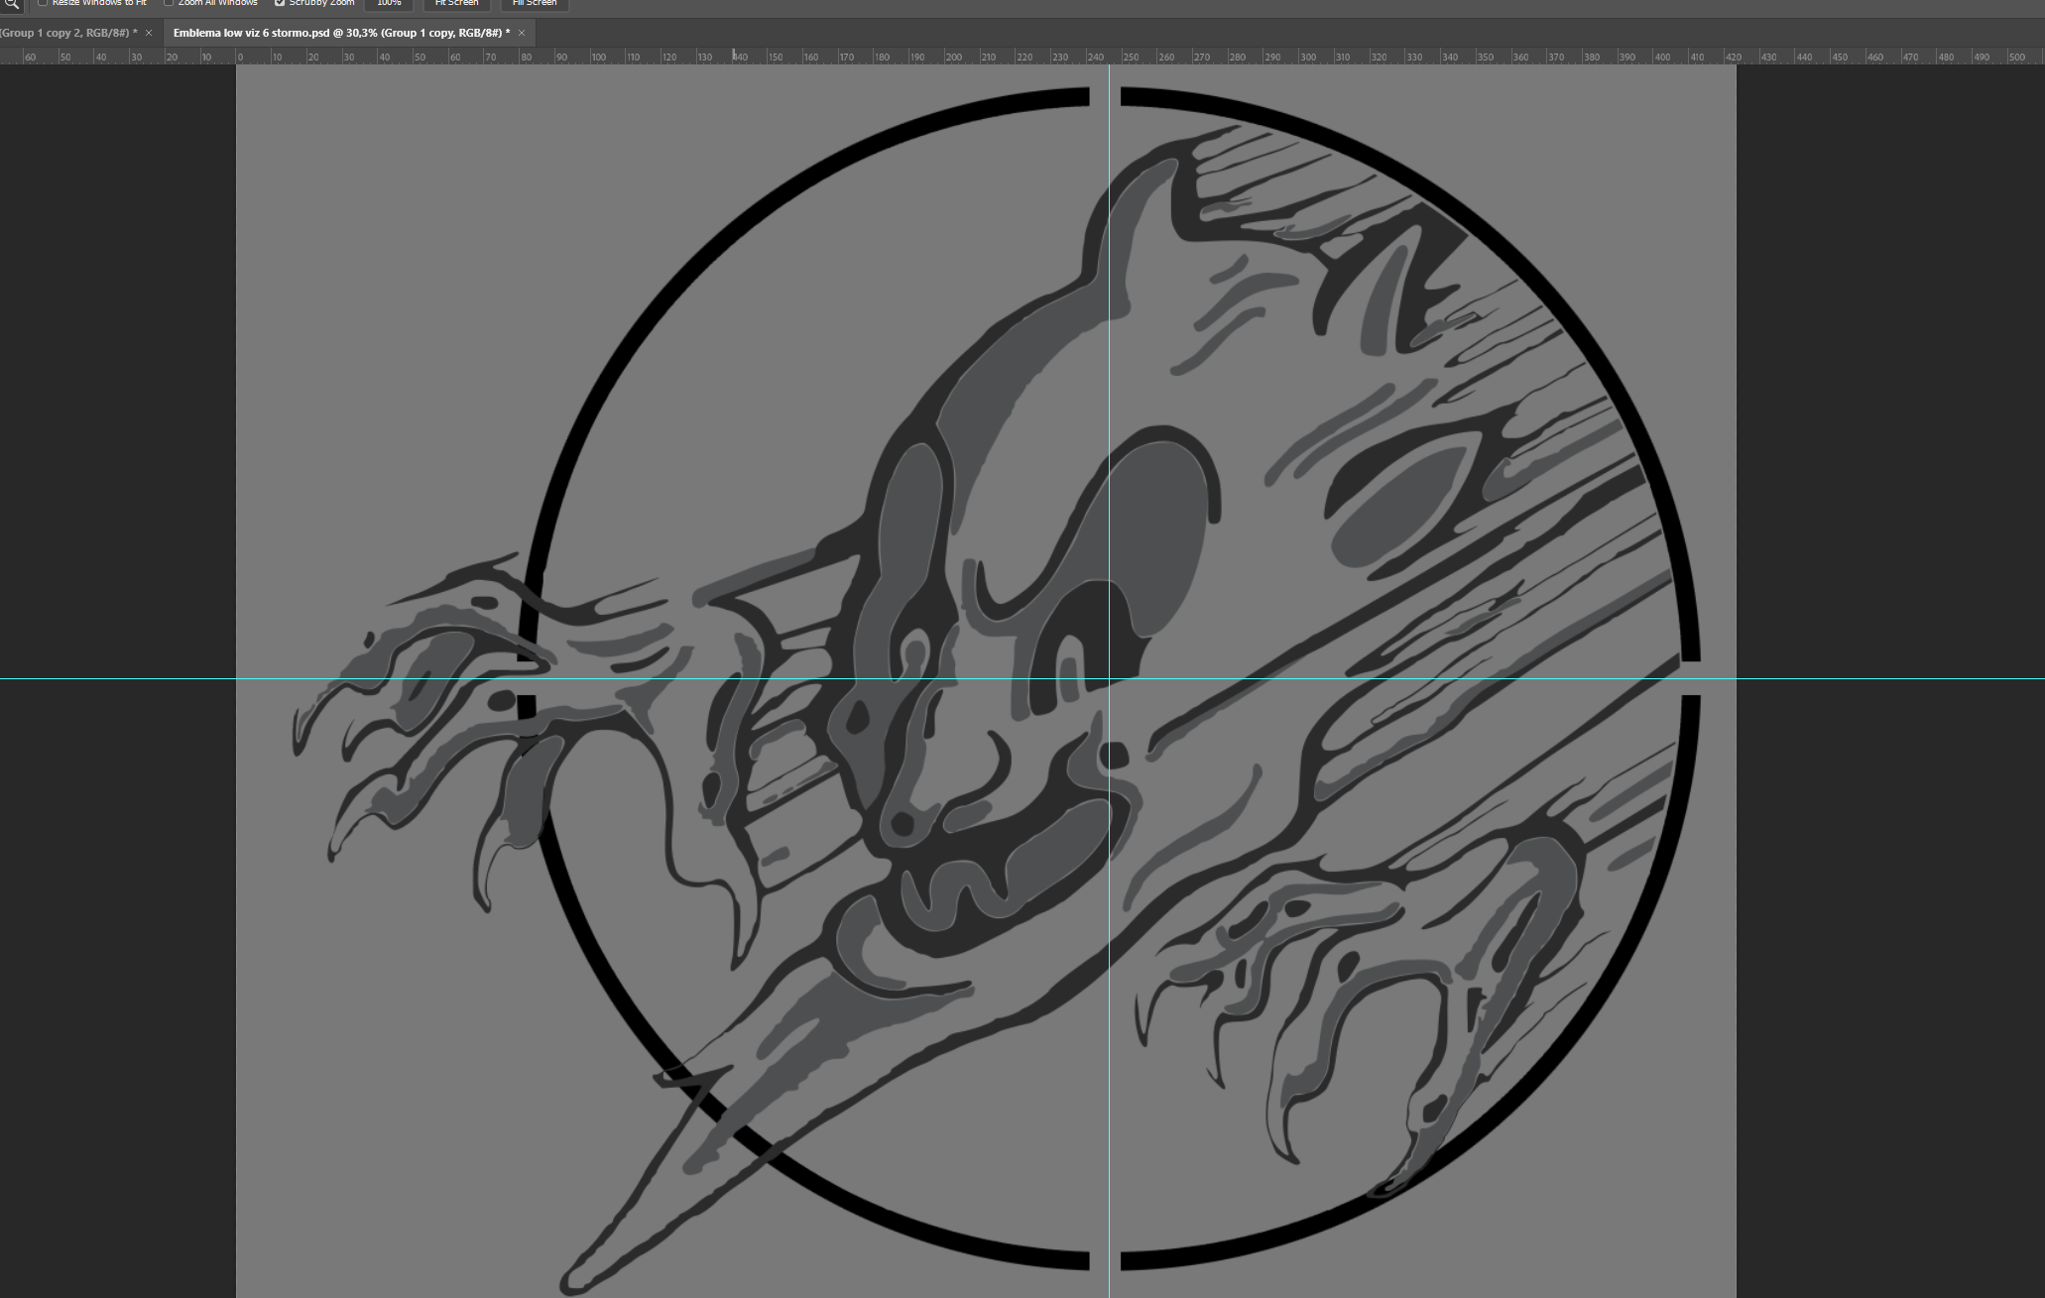The image size is (2045, 1298).
Task: Click the 250 mark on the horizontal ruler
Action: click(1130, 57)
